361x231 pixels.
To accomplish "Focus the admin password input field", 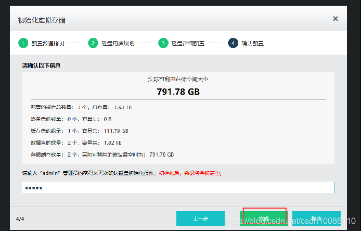I will click(178, 187).
